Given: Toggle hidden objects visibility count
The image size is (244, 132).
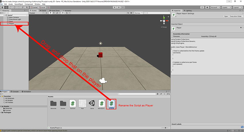Looking at the screenshot, I should (x=63, y=13).
